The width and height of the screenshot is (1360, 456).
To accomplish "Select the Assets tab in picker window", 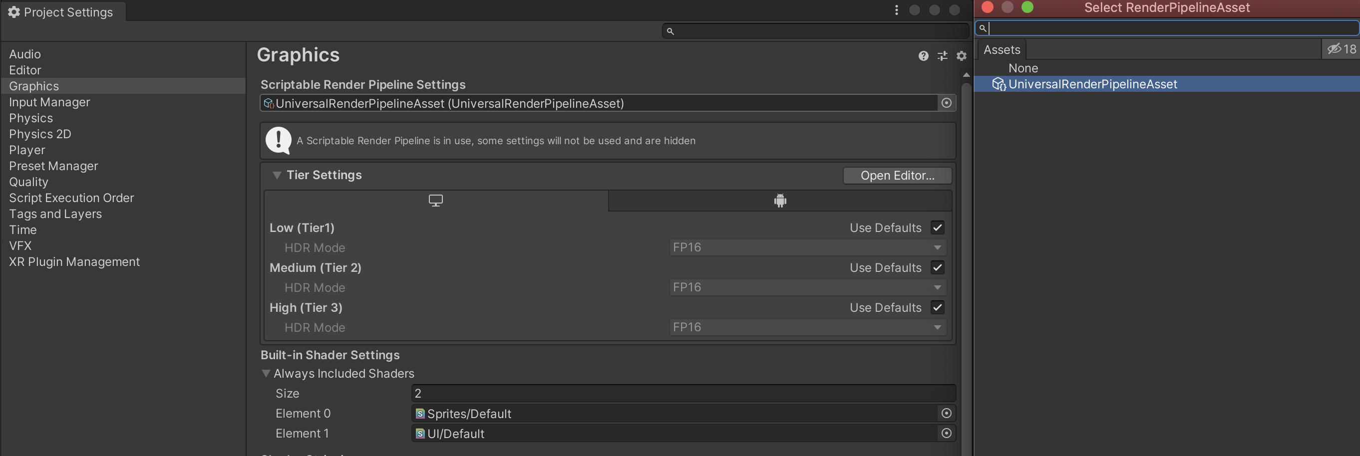I will [x=1002, y=49].
